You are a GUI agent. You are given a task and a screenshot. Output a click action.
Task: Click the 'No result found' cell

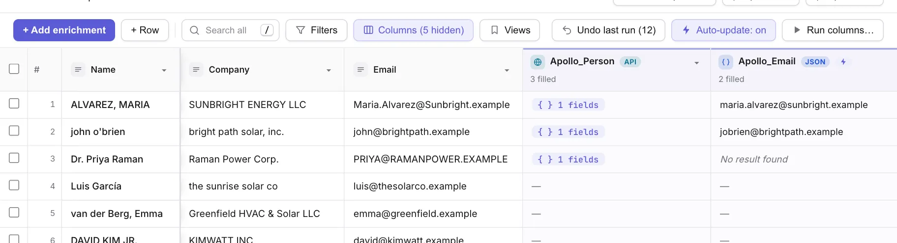pos(804,159)
